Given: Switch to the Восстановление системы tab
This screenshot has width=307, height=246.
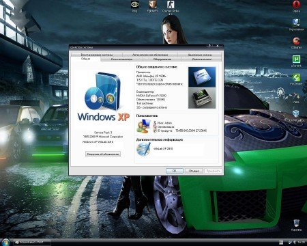Looking at the screenshot, I should (97, 55).
